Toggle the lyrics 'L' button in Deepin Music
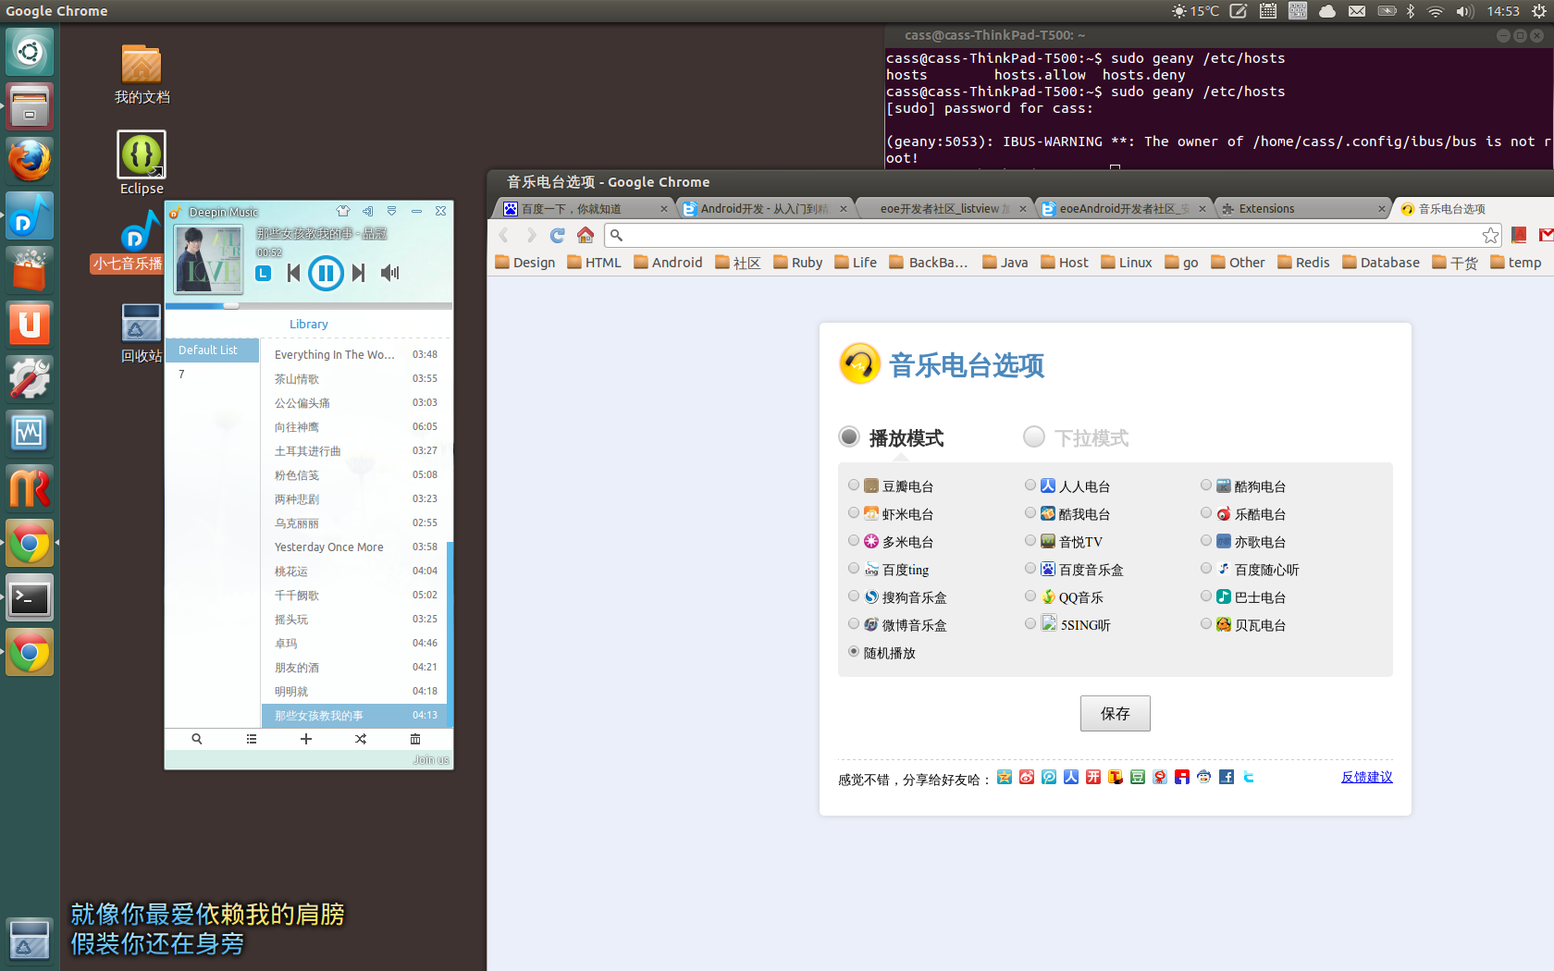The width and height of the screenshot is (1554, 971). 264,273
